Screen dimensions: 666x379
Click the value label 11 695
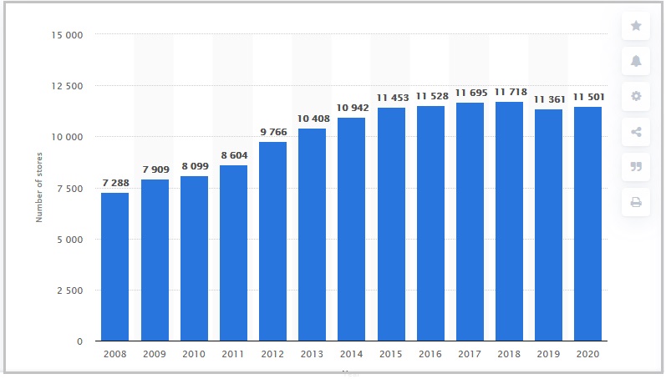click(471, 93)
